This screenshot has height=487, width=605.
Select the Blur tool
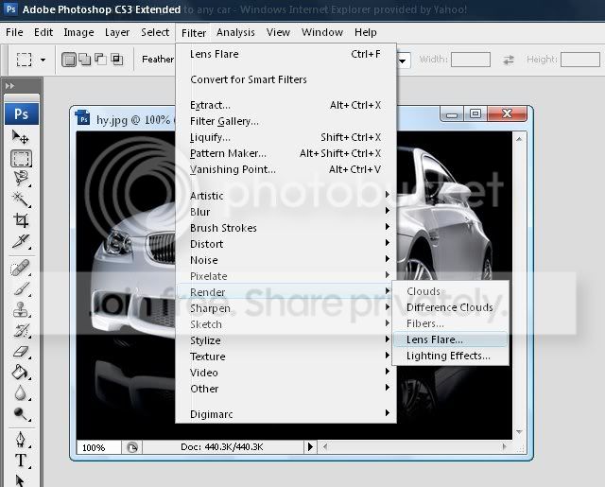(x=21, y=393)
